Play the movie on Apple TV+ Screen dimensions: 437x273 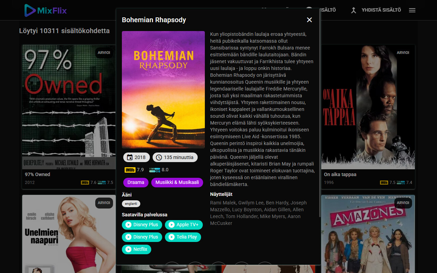pyautogui.click(x=184, y=225)
